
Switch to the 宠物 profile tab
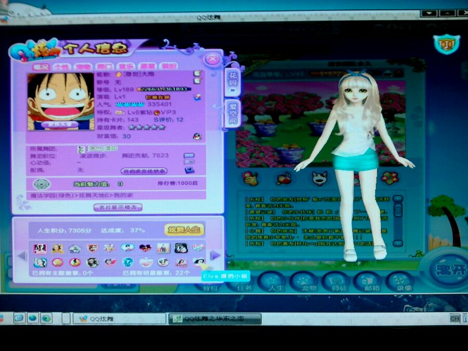[83, 67]
